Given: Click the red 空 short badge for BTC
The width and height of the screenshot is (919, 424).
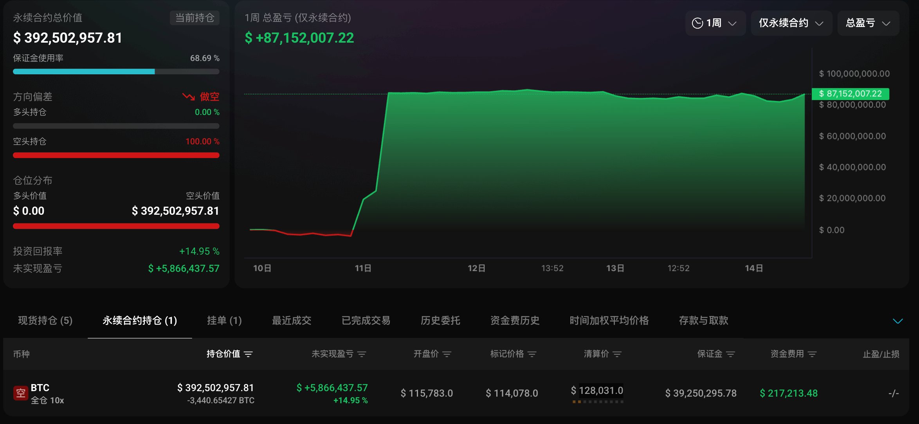Looking at the screenshot, I should pos(20,393).
